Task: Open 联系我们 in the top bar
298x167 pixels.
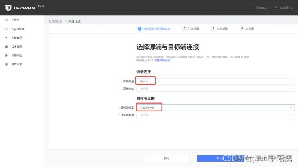Action: coord(285,8)
